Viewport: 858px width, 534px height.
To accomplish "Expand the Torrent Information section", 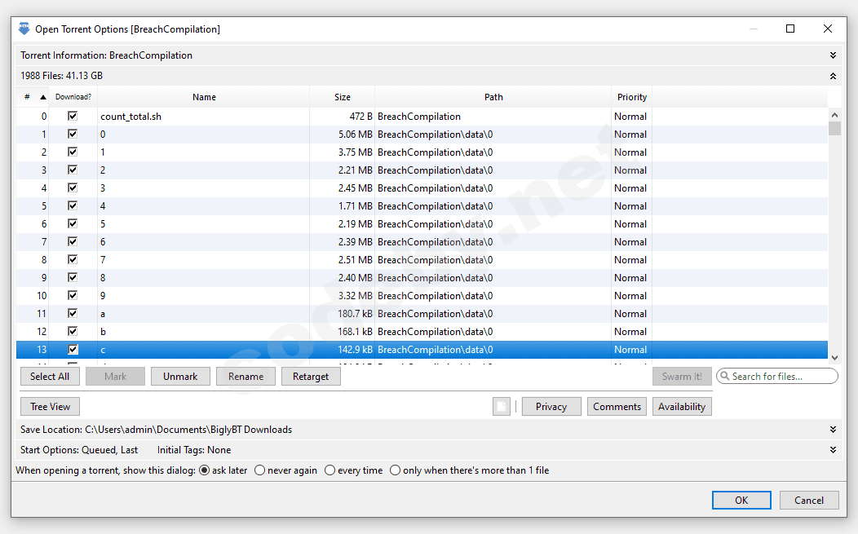I will tap(833, 55).
